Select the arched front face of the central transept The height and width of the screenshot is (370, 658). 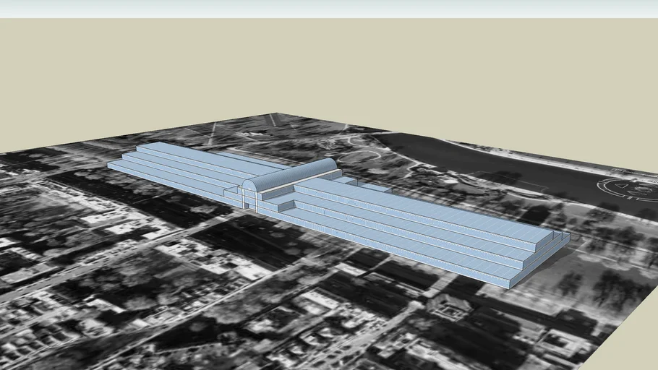[x=249, y=194]
